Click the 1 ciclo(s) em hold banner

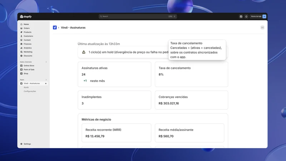(x=153, y=52)
